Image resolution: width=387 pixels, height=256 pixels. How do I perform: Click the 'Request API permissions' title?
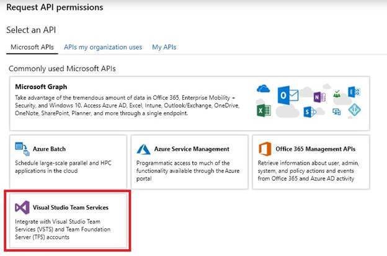[55, 7]
